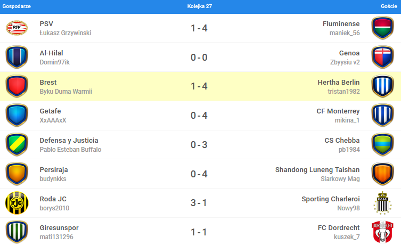Open the Getafe vs CF Monterrey 0-4 score
Viewport: 401px width, 245px height.
199,116
